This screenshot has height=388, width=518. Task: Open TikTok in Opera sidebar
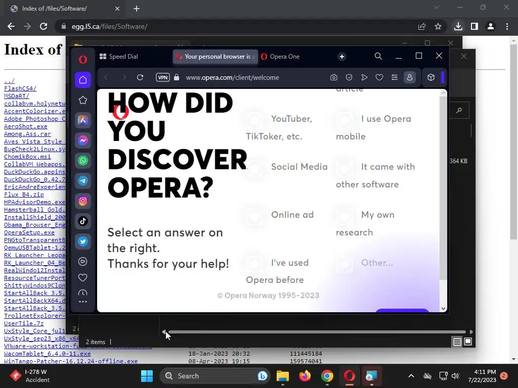83,221
